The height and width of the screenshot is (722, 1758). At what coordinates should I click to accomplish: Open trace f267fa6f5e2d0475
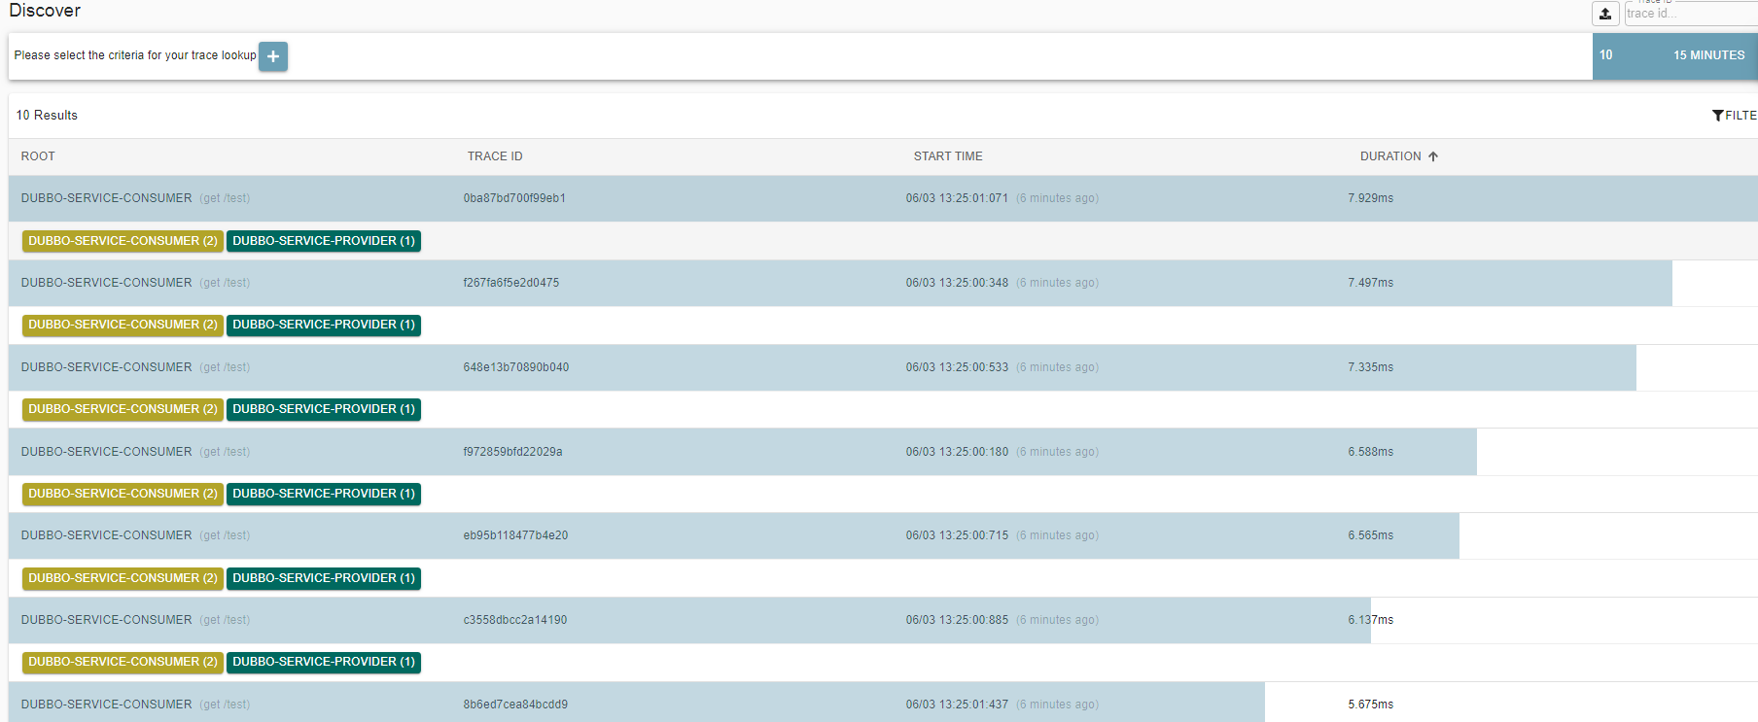(511, 283)
